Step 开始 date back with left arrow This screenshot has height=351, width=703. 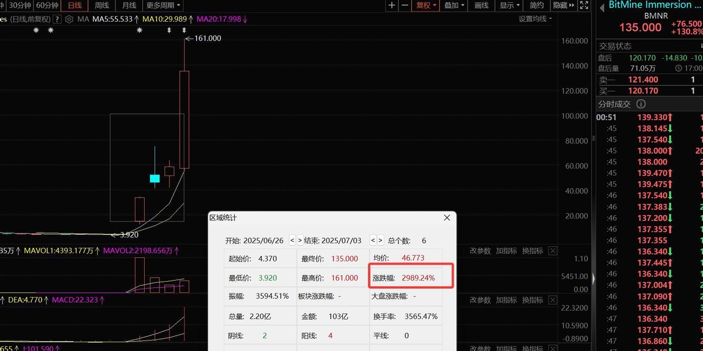292,240
